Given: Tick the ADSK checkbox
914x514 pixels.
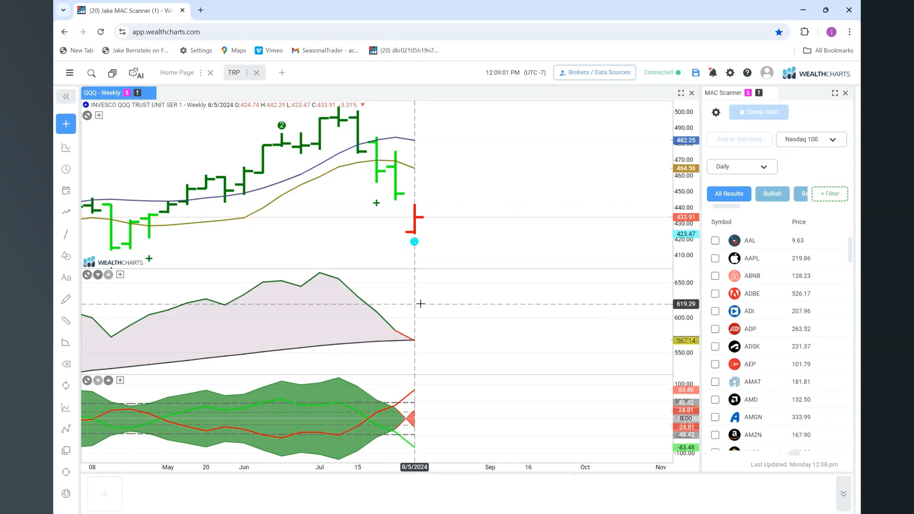Looking at the screenshot, I should [x=715, y=346].
